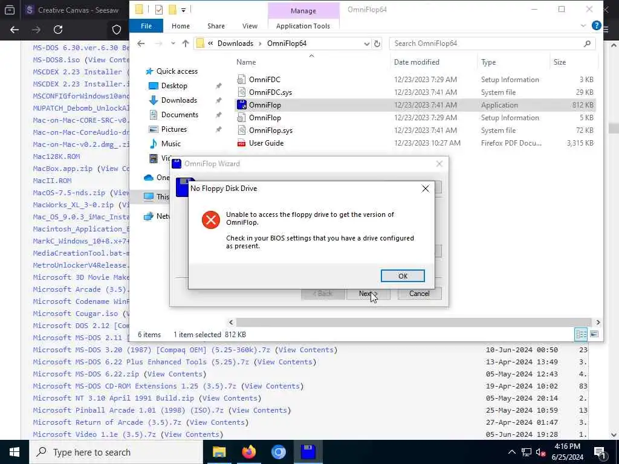Select the OmniFDC.sys file
The image size is (619, 464).
415,92
